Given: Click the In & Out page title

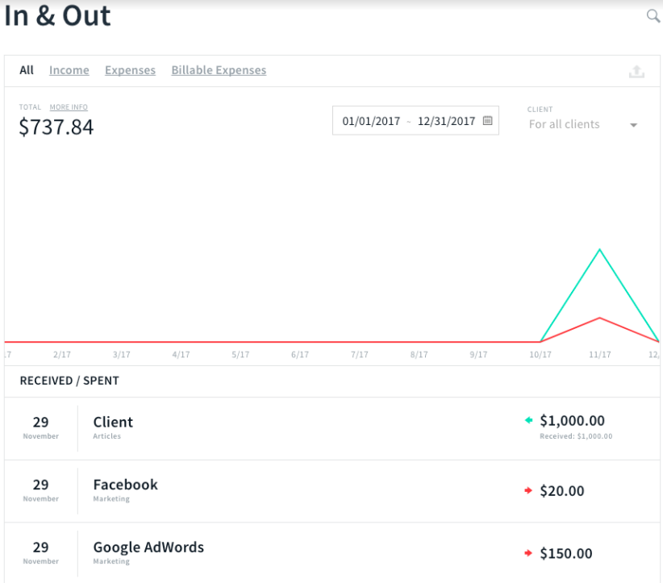Looking at the screenshot, I should click(x=57, y=16).
